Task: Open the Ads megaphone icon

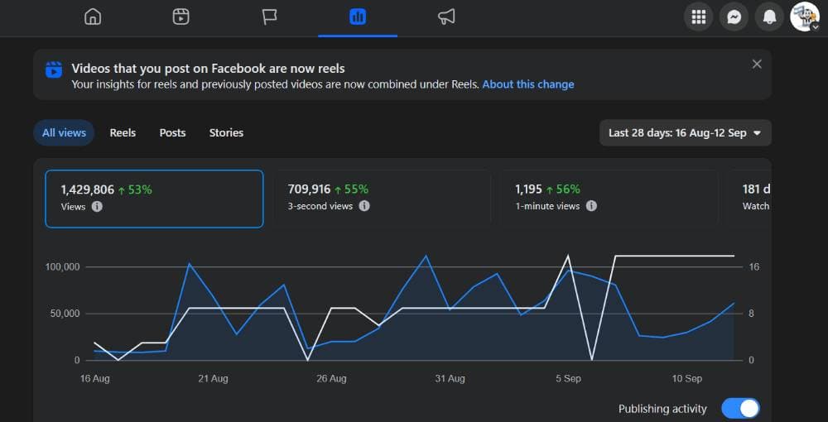Action: [446, 17]
